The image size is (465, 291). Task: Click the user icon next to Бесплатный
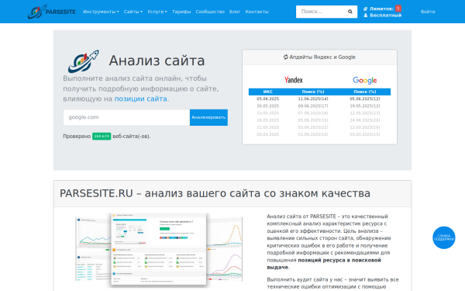click(366, 16)
